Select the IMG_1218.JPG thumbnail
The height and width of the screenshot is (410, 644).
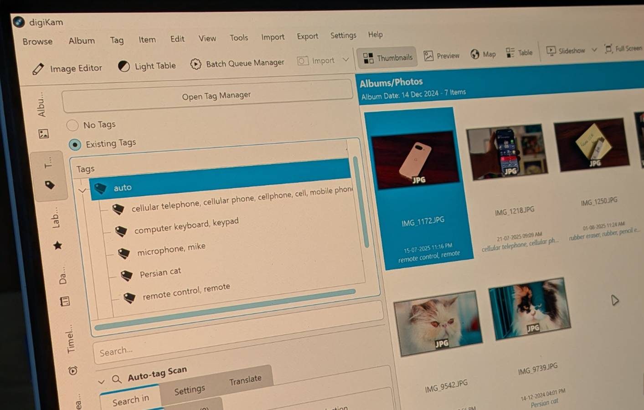(x=507, y=153)
